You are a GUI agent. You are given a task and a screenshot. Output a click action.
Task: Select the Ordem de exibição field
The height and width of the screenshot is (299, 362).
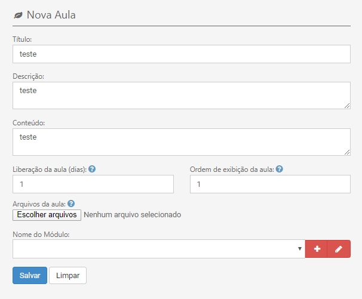[269, 184]
